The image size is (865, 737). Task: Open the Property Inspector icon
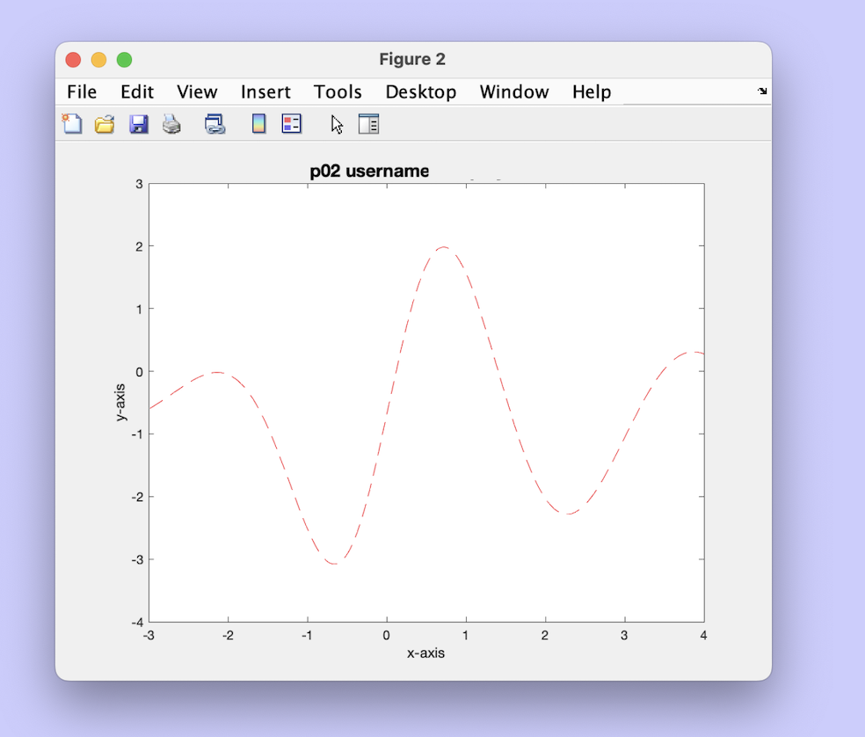point(369,124)
